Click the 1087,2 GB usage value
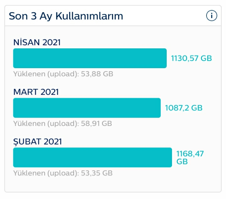The height and width of the screenshot is (199, 226). tap(184, 108)
